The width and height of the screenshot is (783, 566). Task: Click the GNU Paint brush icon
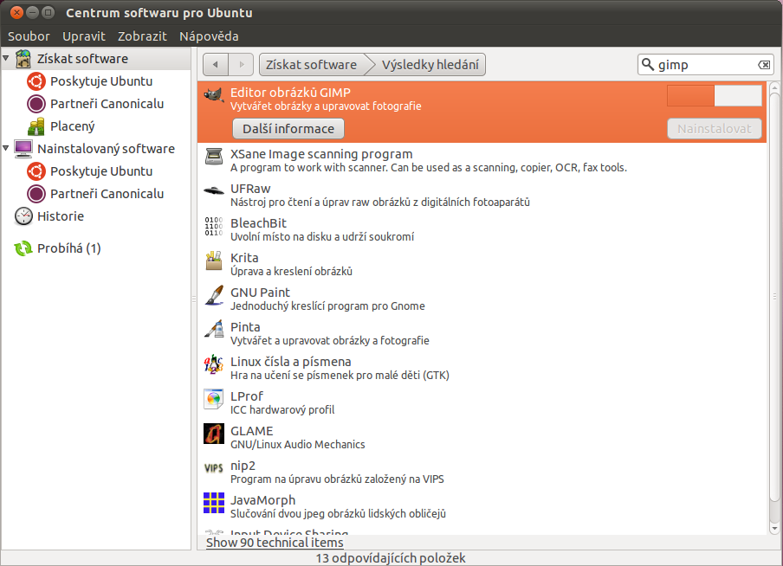click(214, 295)
